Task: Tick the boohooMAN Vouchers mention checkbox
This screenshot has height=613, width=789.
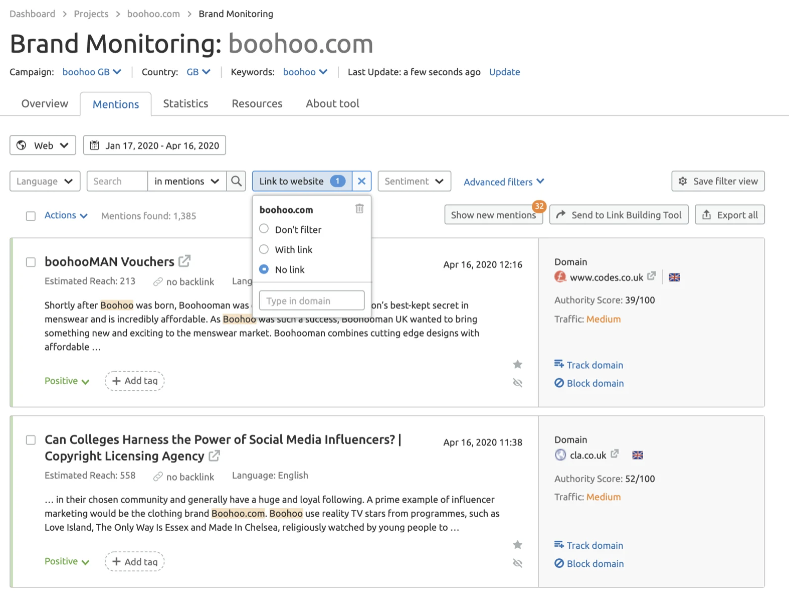Action: 31,262
